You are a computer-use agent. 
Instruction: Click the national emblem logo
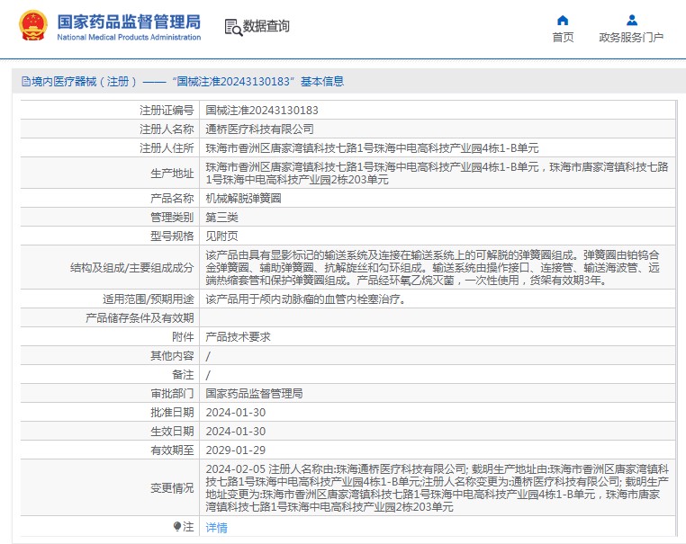[x=32, y=26]
